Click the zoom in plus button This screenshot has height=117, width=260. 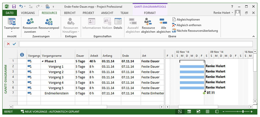click(x=251, y=112)
